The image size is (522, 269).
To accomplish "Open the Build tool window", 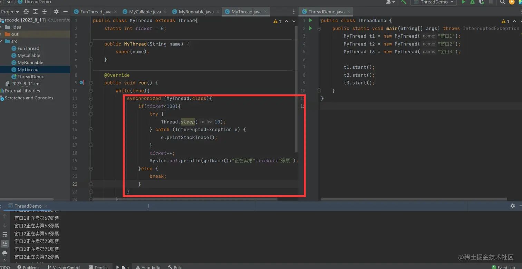I will point(175,267).
